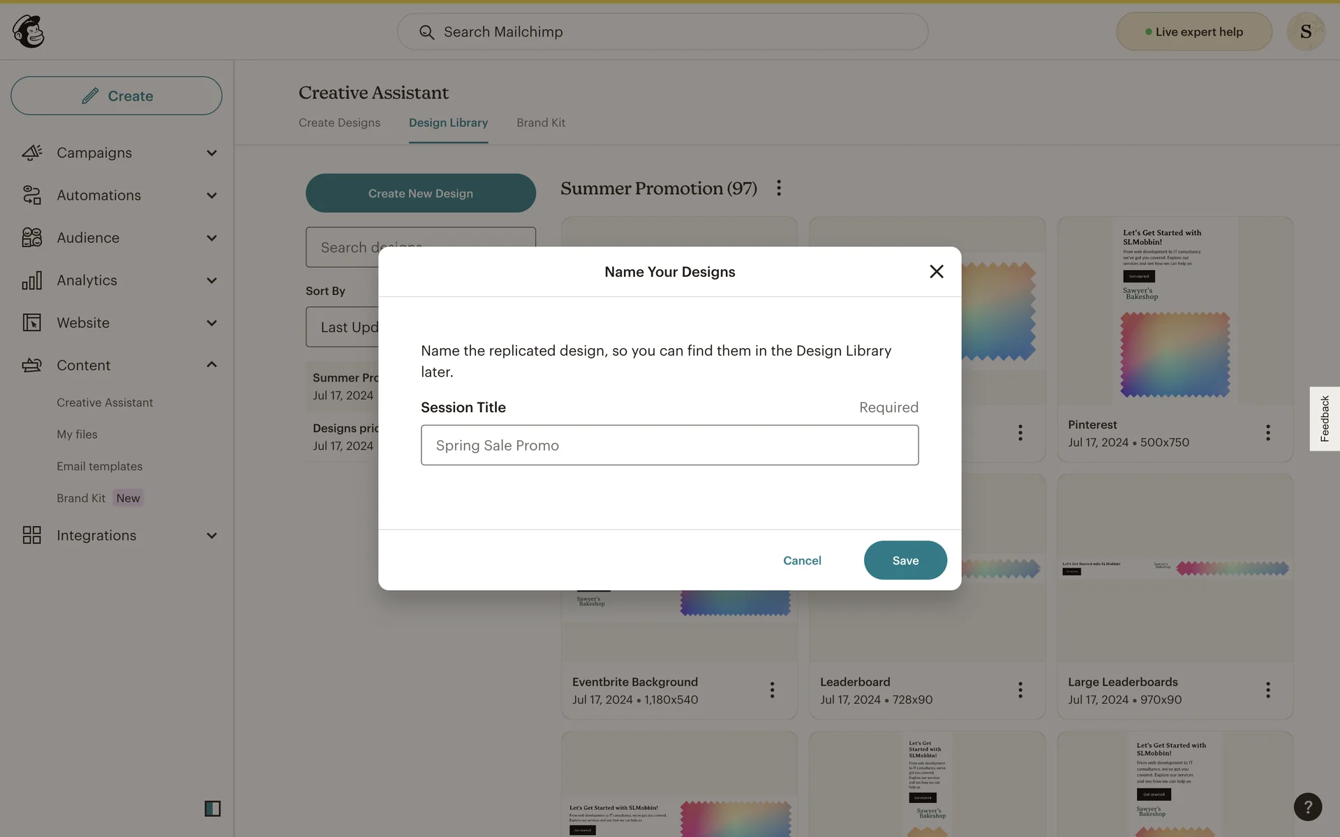
Task: Click the Automations icon in sidebar
Action: point(31,195)
